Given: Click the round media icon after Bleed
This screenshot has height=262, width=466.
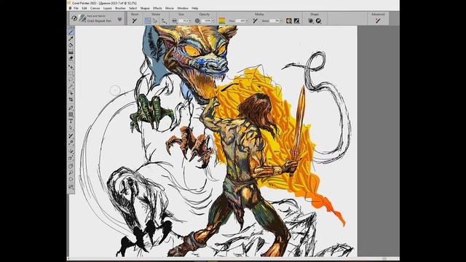Looking at the screenshot, I should click(288, 21).
